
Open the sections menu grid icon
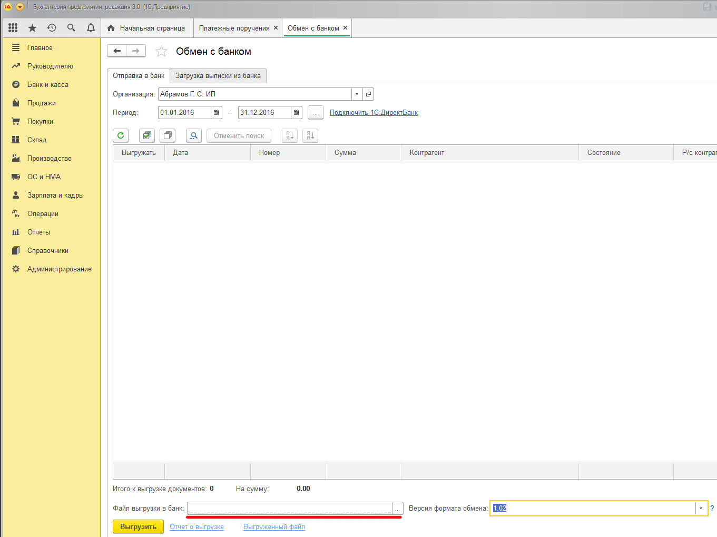tap(13, 28)
